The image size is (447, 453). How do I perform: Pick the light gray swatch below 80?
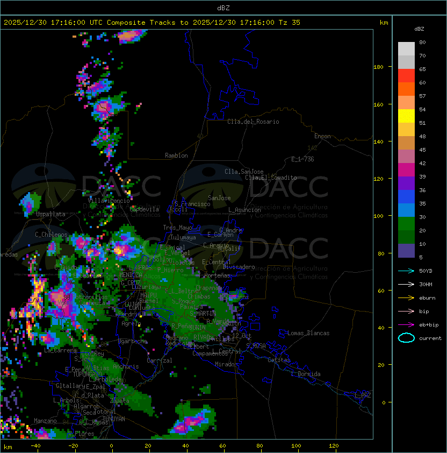pos(406,48)
